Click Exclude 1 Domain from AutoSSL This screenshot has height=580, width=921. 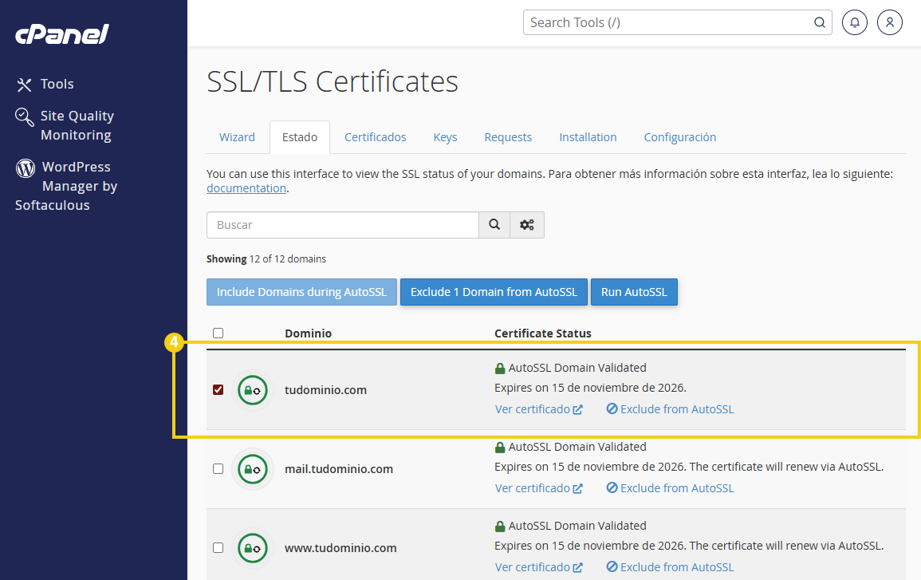(494, 292)
